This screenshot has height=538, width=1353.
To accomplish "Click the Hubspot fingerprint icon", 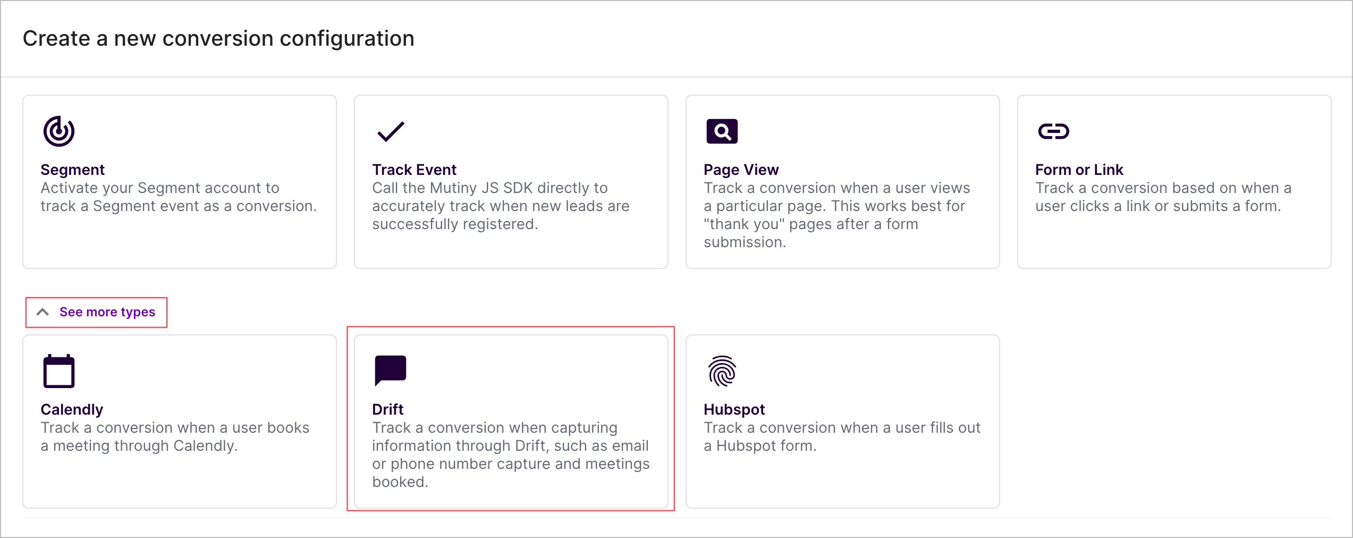I will click(722, 371).
